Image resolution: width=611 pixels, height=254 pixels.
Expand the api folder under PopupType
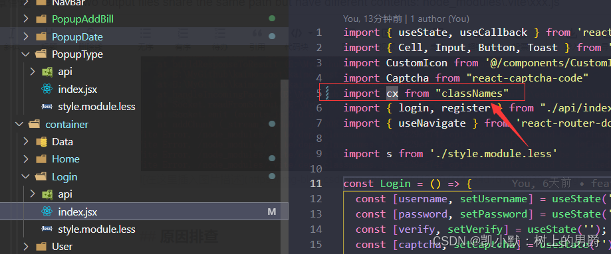pyautogui.click(x=32, y=72)
